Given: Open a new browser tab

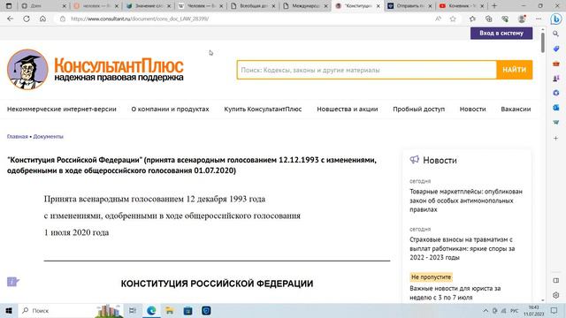Looking at the screenshot, I should 494,6.
